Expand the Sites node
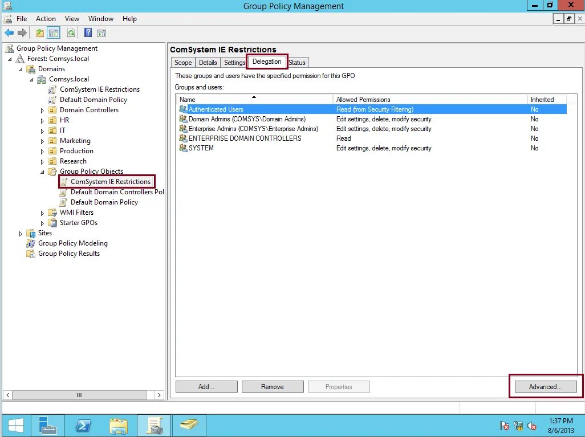 click(21, 234)
